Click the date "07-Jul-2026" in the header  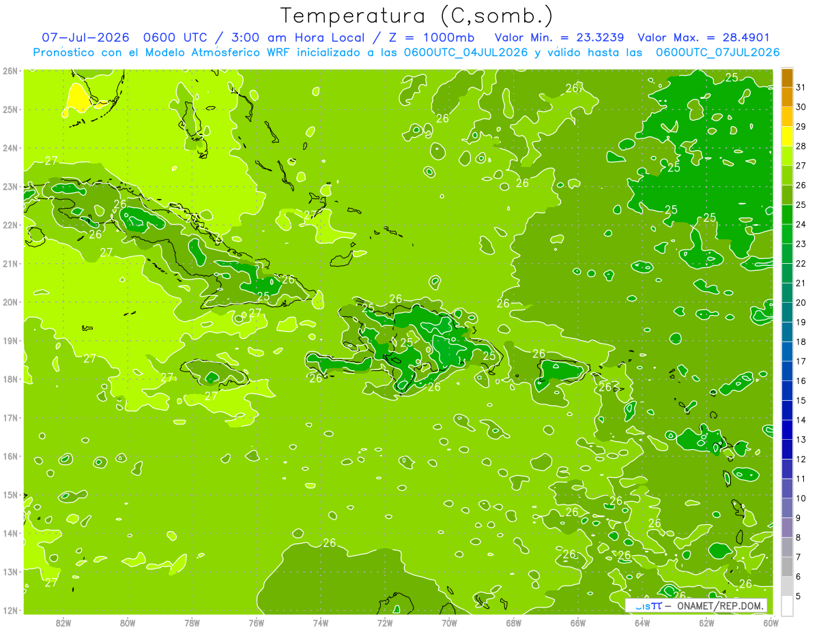click(86, 37)
